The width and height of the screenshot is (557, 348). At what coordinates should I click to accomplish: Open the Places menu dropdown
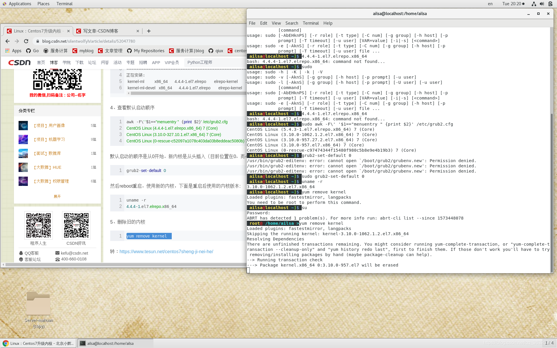pyautogui.click(x=43, y=4)
